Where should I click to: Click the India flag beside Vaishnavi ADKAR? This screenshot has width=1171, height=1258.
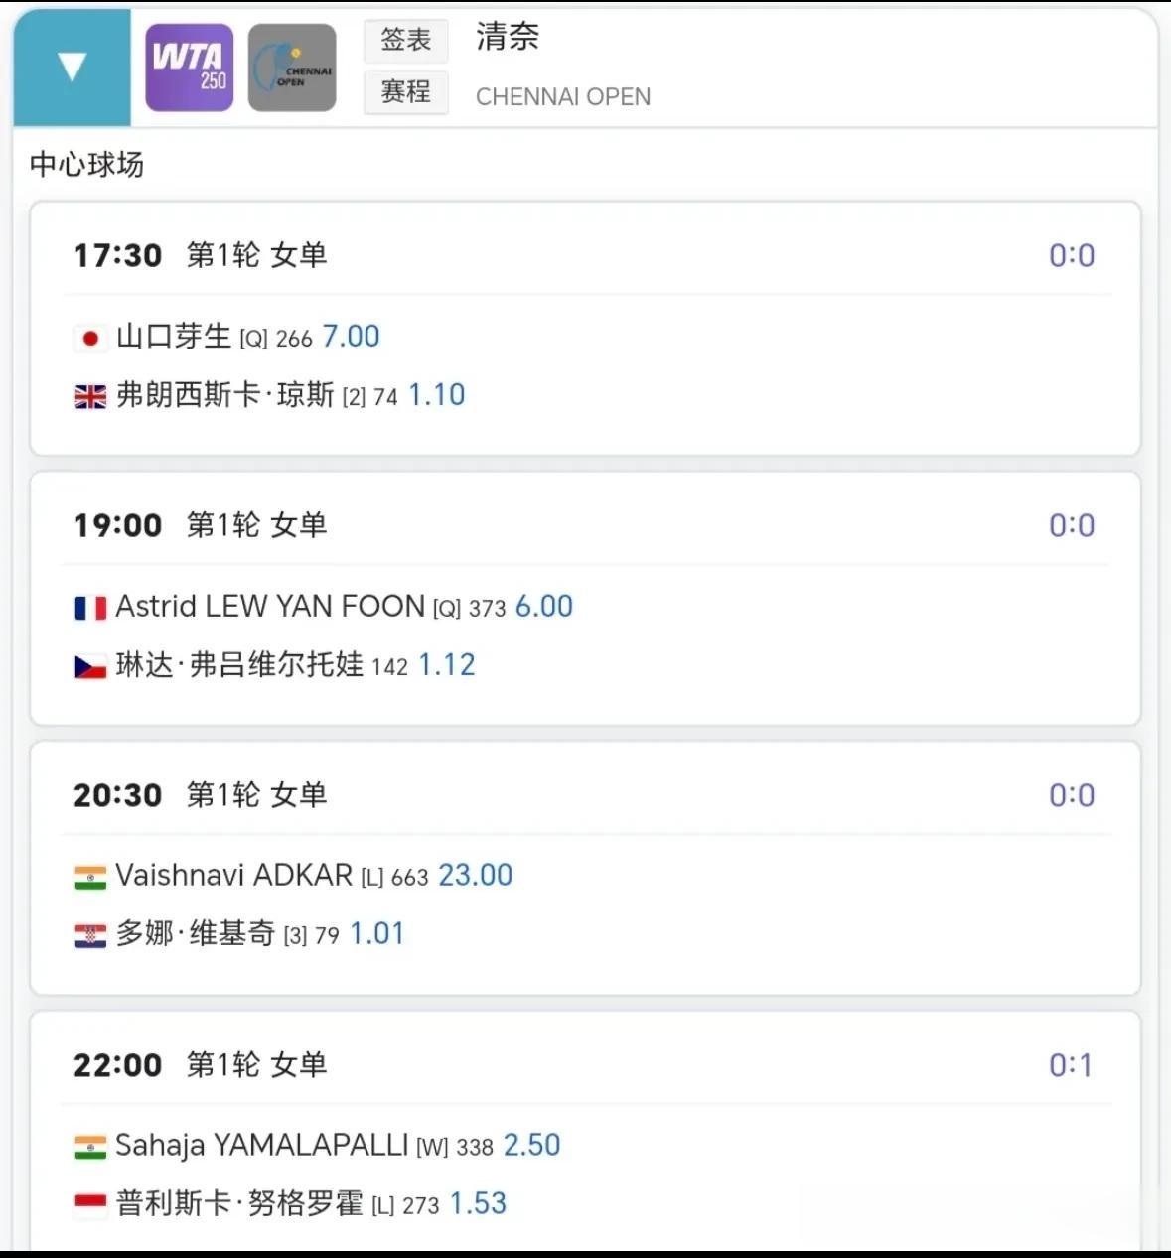[x=90, y=877]
